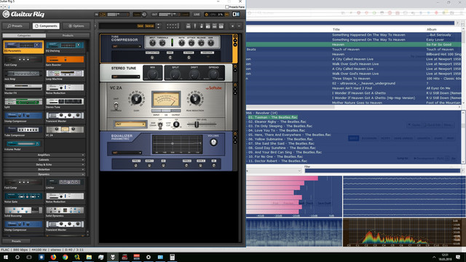The image size is (466, 262).
Task: Click the Album column header in music player
Action: pos(432,29)
